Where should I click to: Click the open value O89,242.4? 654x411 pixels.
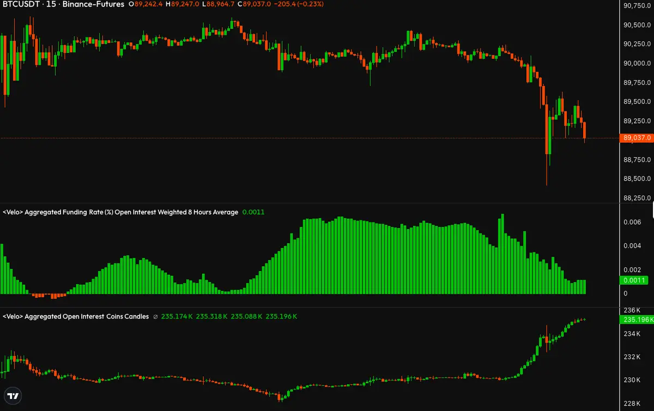[145, 4]
